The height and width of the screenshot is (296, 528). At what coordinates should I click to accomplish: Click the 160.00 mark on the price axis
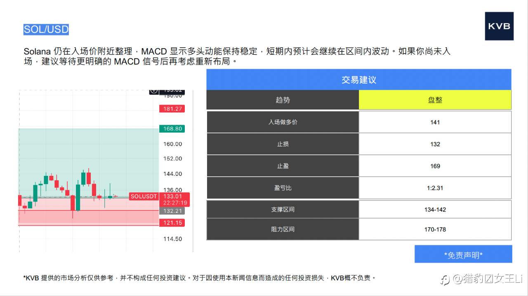[172, 144]
